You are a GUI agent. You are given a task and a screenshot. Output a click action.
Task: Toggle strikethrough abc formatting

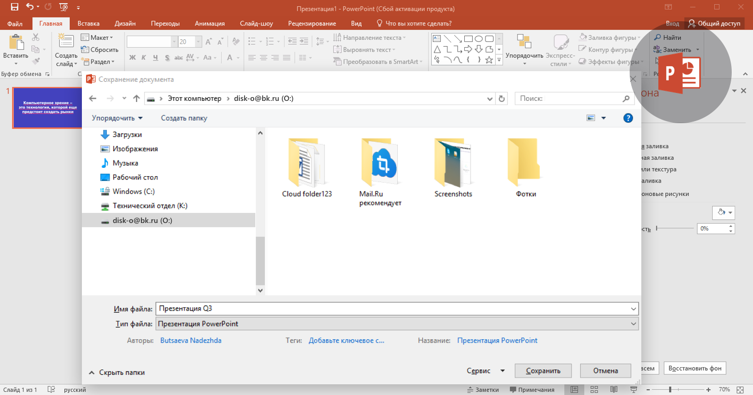pyautogui.click(x=179, y=58)
